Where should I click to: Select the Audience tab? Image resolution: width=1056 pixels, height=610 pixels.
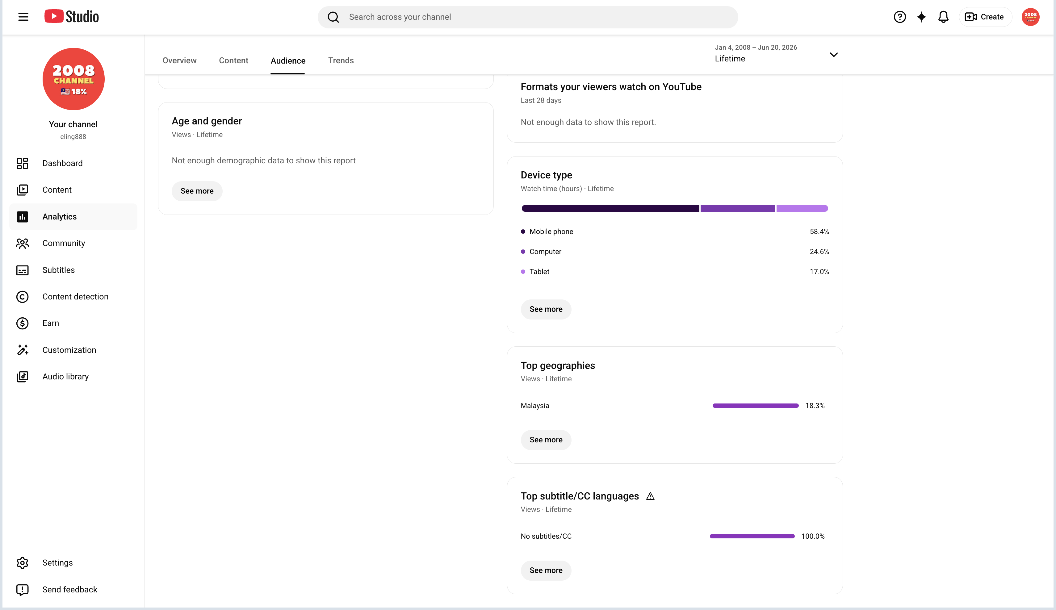[x=288, y=61]
